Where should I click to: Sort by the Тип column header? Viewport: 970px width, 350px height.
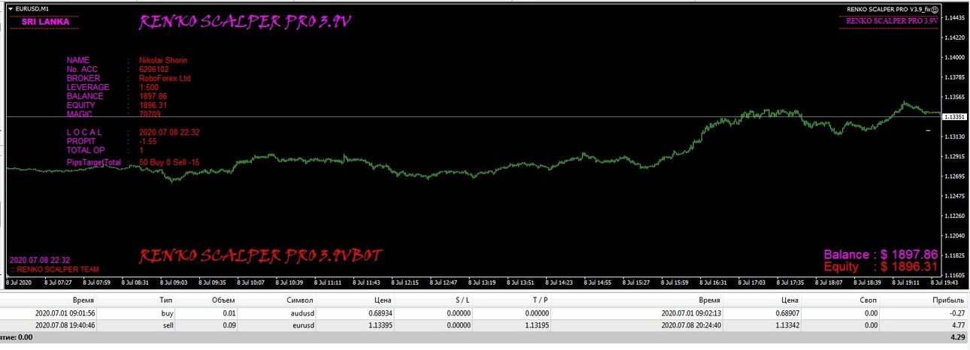(167, 300)
